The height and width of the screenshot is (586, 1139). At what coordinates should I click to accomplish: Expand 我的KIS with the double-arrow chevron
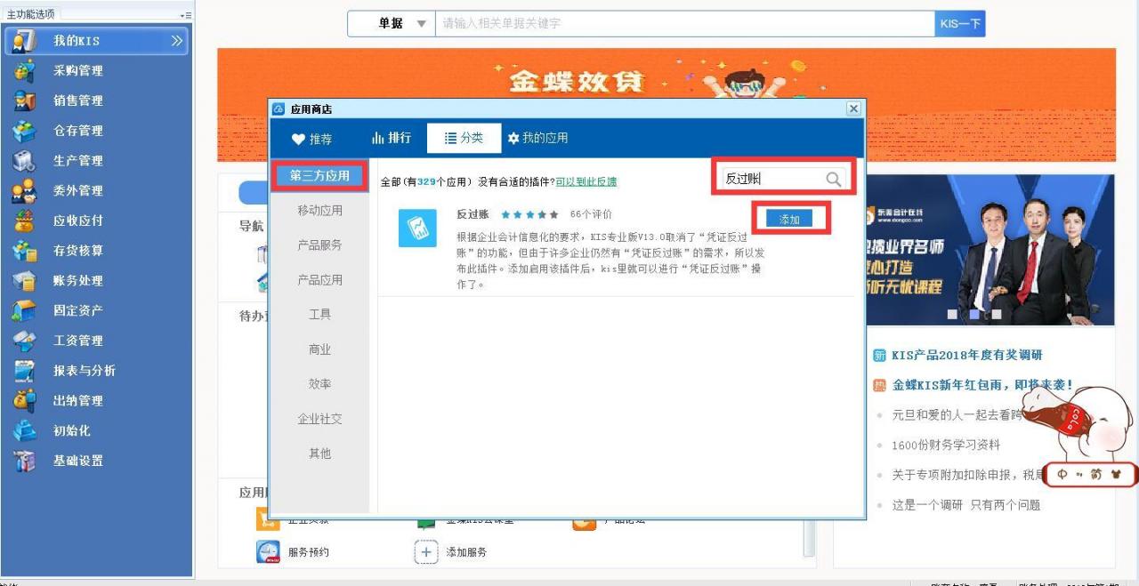pos(176,40)
